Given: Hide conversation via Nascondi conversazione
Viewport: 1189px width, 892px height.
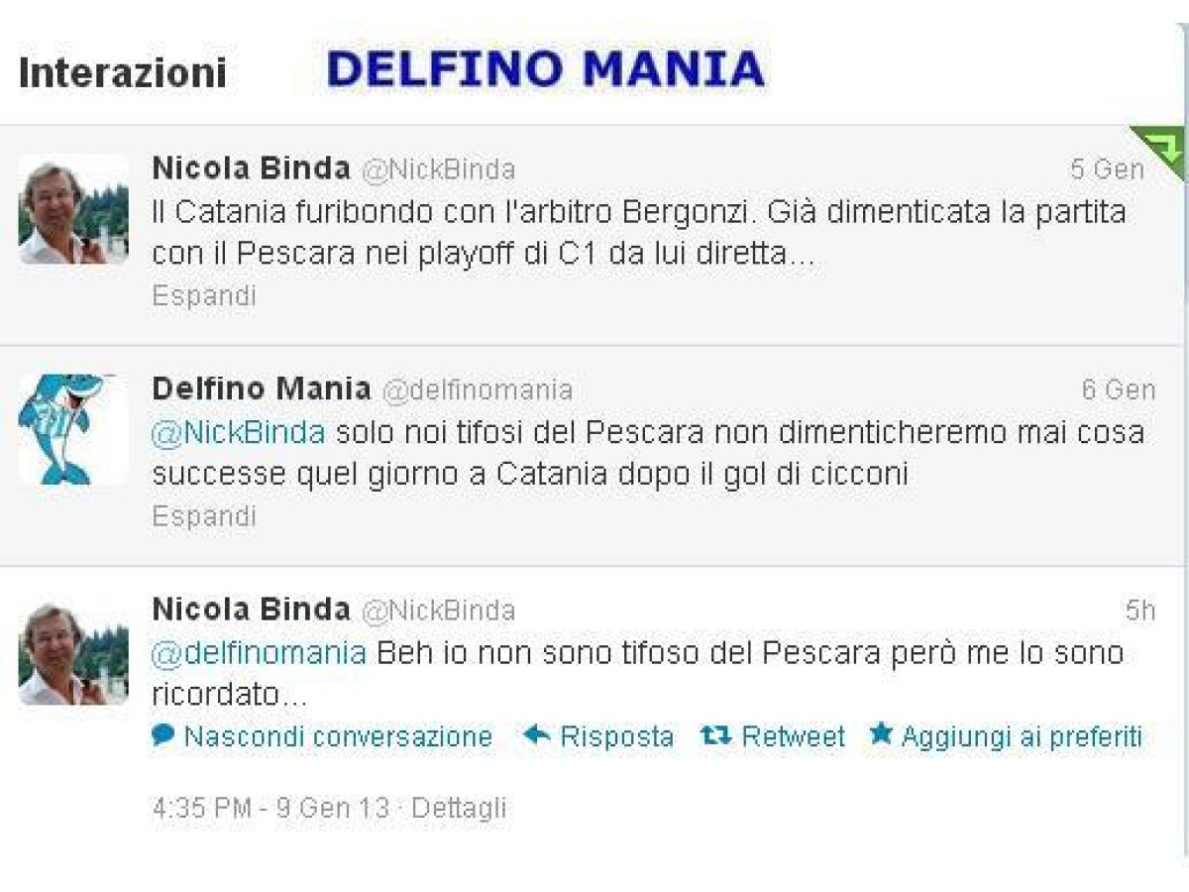Looking at the screenshot, I should (338, 736).
